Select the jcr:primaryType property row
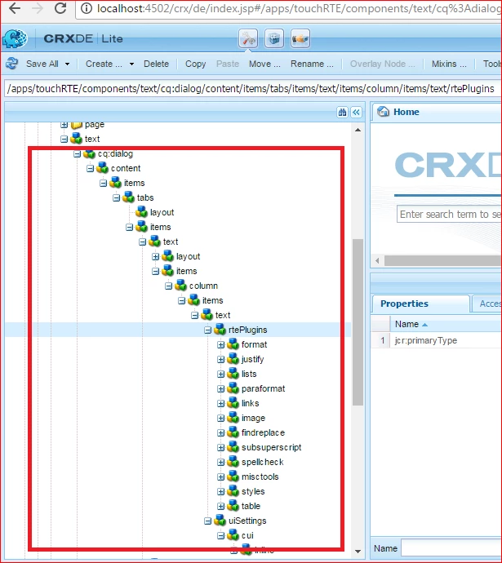Screen dimensions: 502x563 pos(436,340)
